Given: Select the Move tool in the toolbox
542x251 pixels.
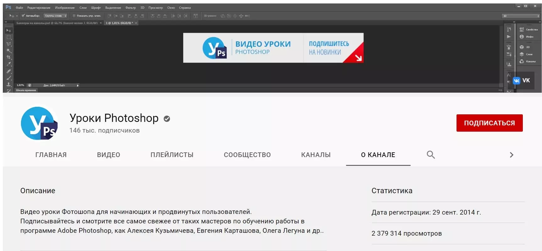Looking at the screenshot, I should tap(8, 30).
